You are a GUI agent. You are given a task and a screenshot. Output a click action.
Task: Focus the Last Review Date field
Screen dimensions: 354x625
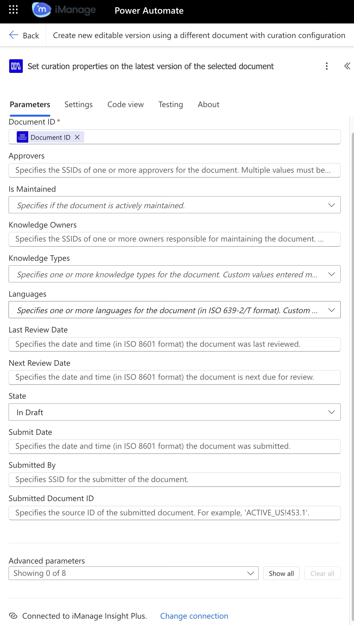tap(174, 344)
